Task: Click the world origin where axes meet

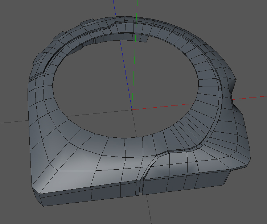Action: point(132,110)
